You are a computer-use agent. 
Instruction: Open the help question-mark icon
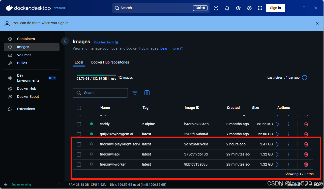(216, 8)
